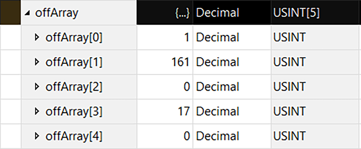Expand the offArray[0] element

tap(37, 37)
